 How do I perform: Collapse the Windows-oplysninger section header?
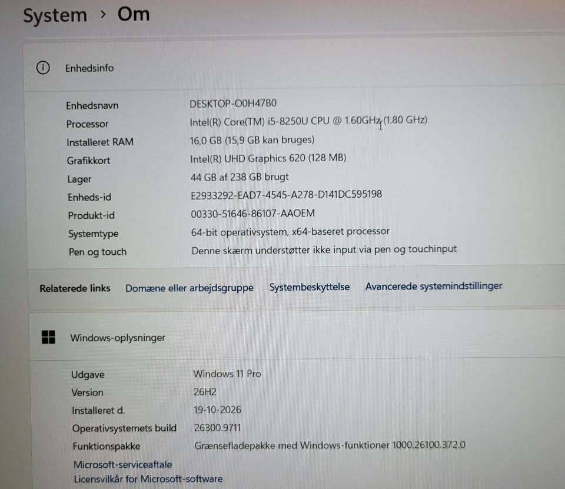(x=297, y=337)
